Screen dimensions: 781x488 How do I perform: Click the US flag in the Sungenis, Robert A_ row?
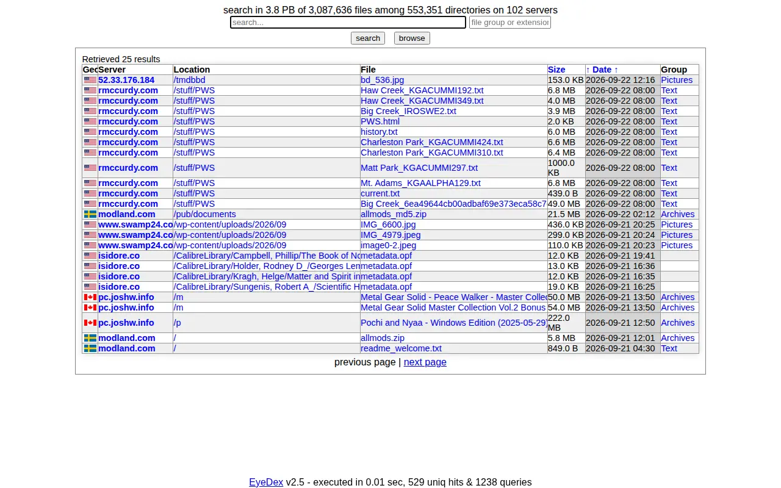[x=90, y=287]
